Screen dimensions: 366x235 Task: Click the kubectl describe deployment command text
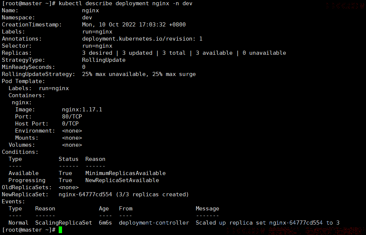click(126, 3)
